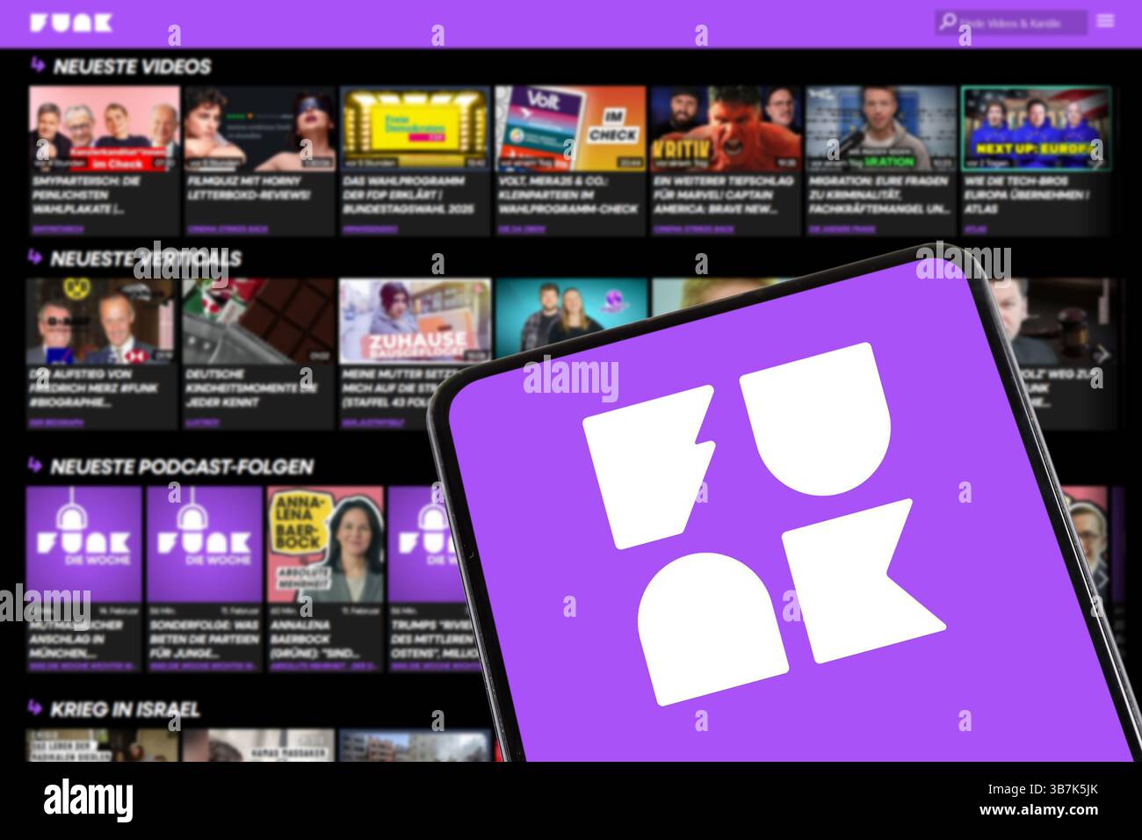Click title 'Annalena Baerbock (Grüne)'
Screen dimensions: 1142x840
[314, 639]
